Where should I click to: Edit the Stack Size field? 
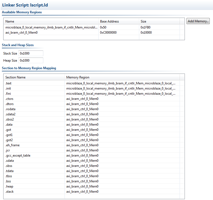[31, 53]
